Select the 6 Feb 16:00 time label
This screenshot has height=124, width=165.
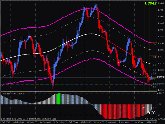coord(19,122)
